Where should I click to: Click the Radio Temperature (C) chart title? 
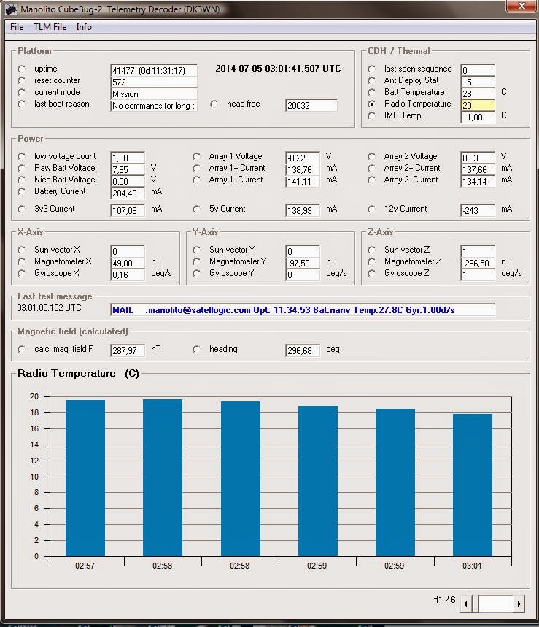click(x=78, y=373)
